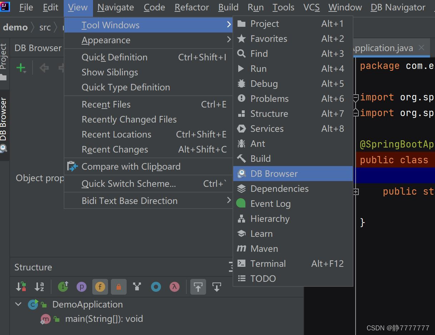Open the Run tool window from submenu

[x=293, y=69]
